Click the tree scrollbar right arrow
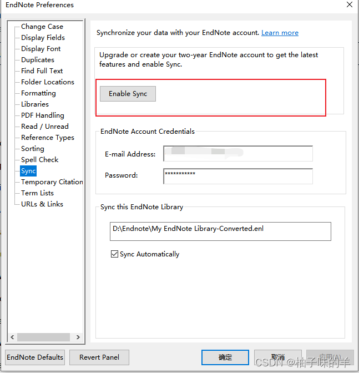The height and width of the screenshot is (373, 359). [x=78, y=337]
